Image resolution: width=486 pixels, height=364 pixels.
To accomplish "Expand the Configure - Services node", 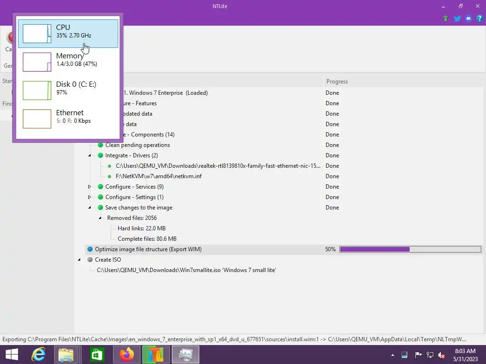I will 90,187.
